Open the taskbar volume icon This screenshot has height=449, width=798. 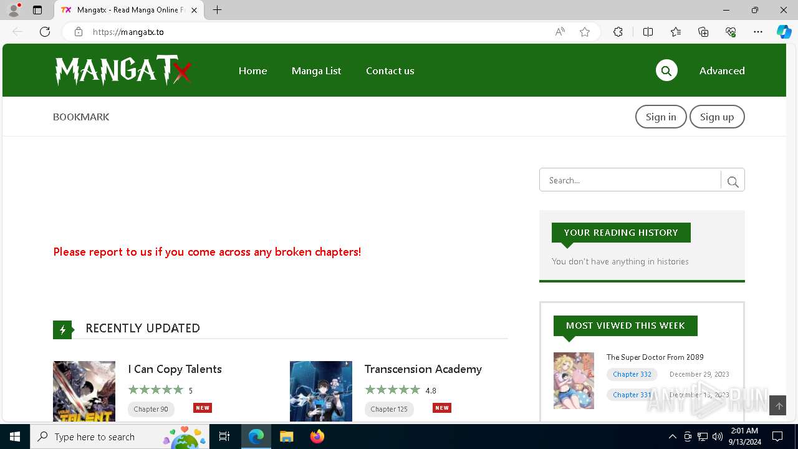click(x=718, y=437)
